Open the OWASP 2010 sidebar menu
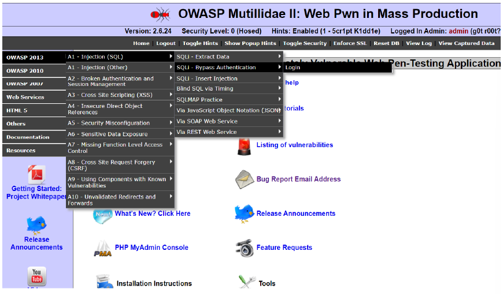The image size is (503, 296). click(x=34, y=71)
